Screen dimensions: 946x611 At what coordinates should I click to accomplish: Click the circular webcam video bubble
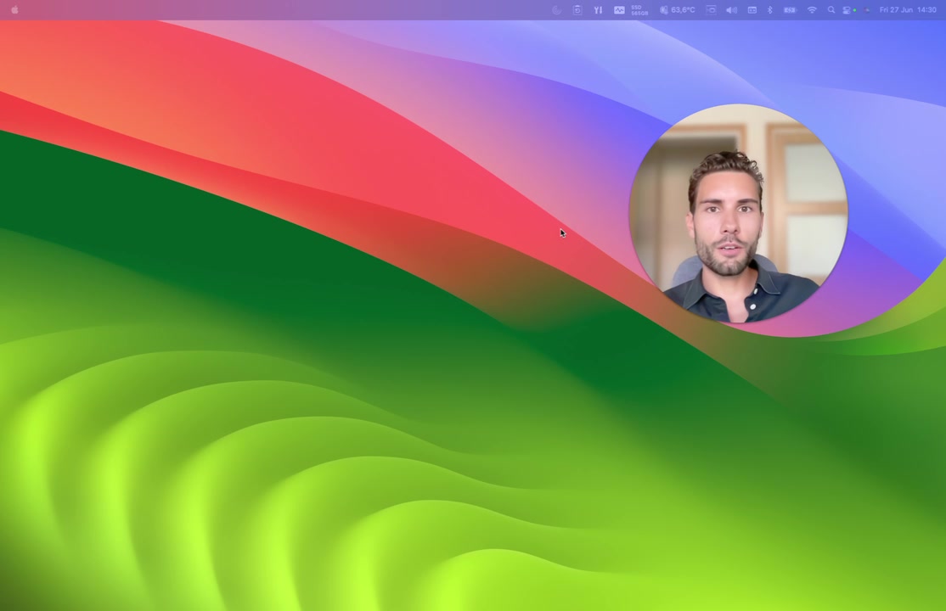click(x=739, y=213)
